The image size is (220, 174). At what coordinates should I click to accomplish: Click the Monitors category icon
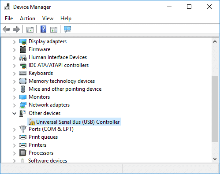pyautogui.click(x=23, y=97)
